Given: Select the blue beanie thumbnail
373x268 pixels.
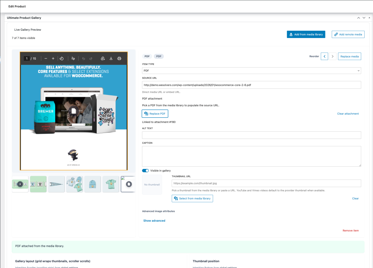Looking at the screenshot, I should (92, 184).
